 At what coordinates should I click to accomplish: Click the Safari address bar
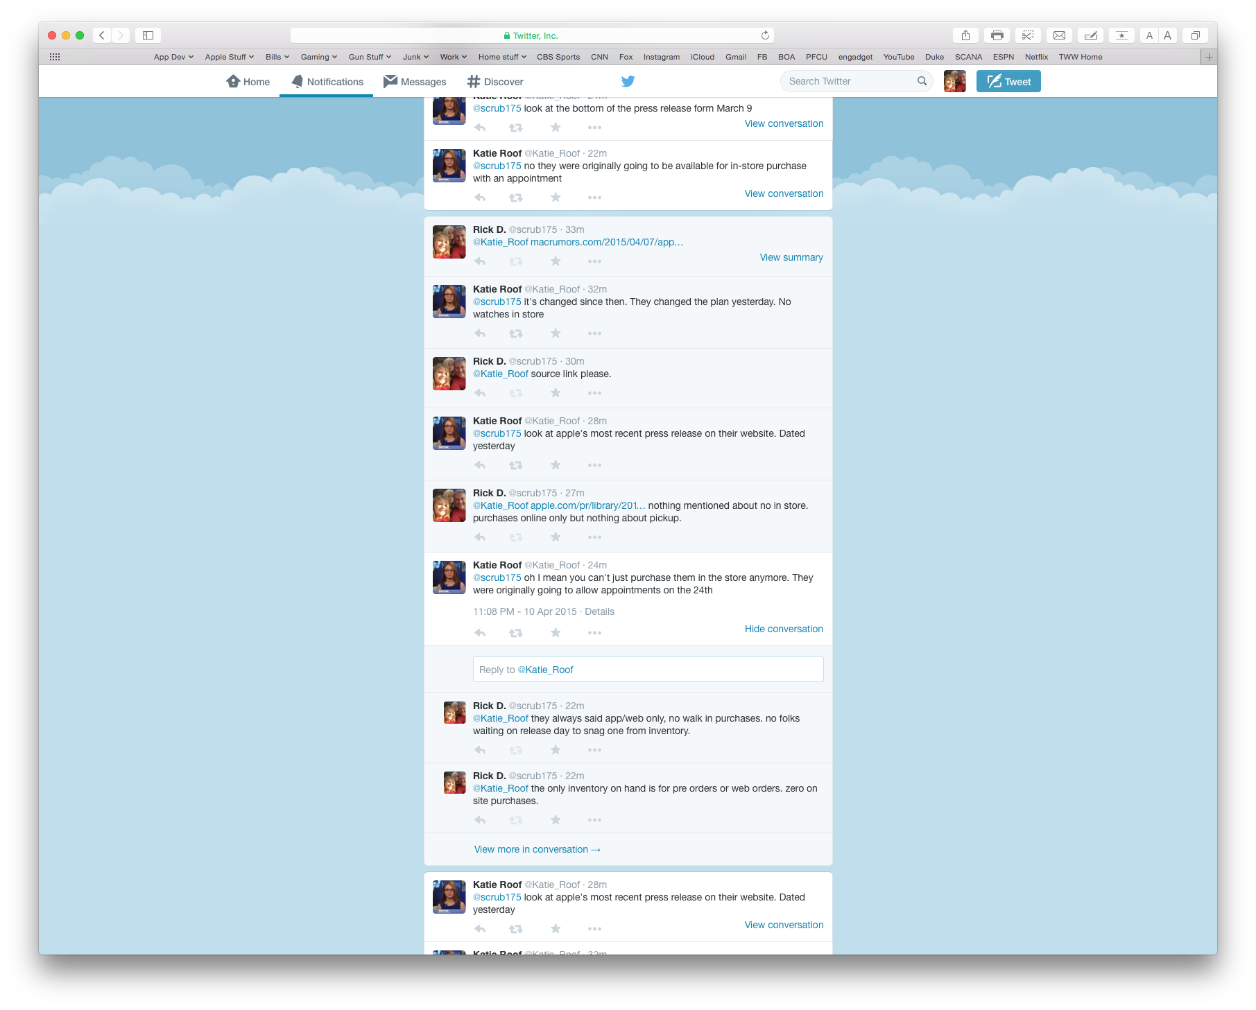coord(532,35)
